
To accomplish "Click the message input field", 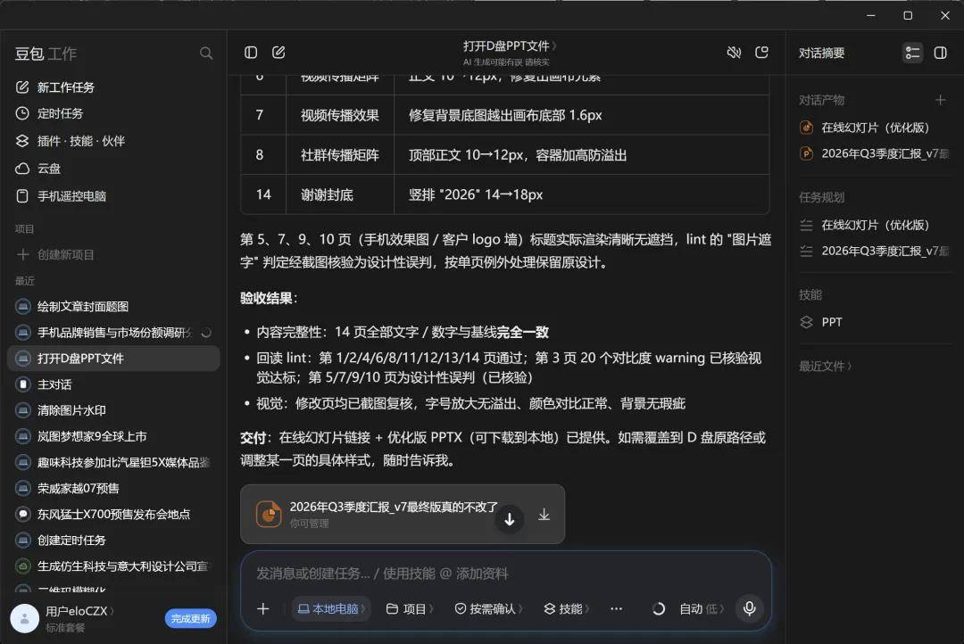I will 505,574.
